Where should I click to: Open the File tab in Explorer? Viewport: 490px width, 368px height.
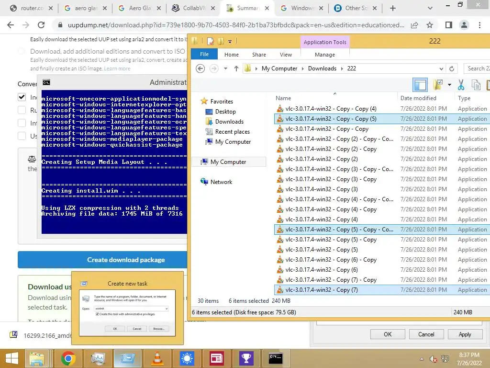click(x=204, y=54)
